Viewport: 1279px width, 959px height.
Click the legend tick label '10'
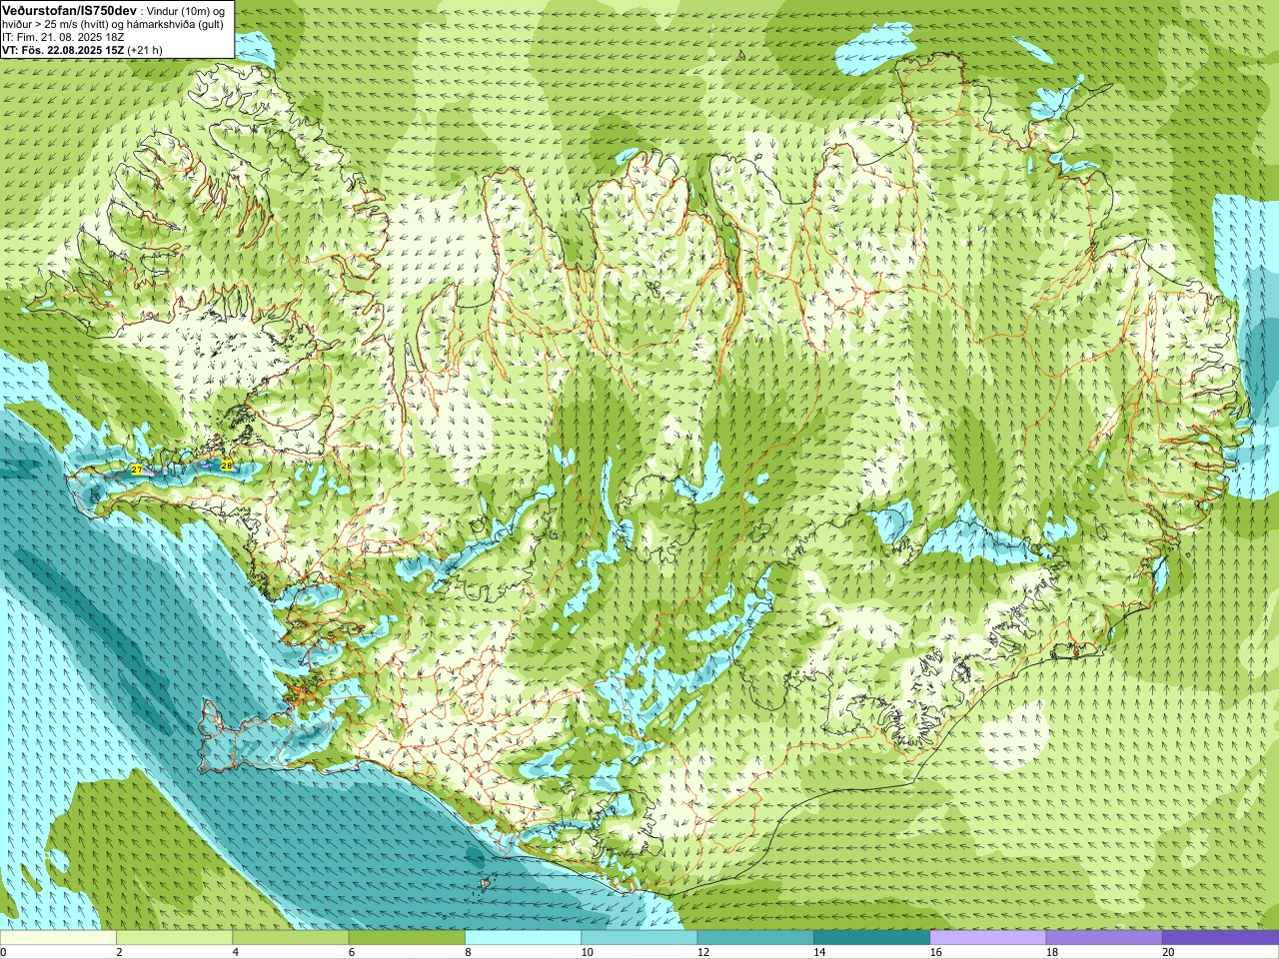coord(587,952)
